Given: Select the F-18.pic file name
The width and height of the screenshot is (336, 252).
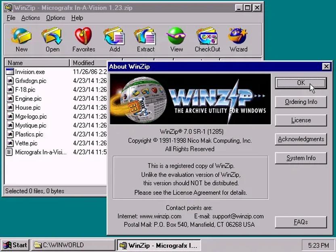Looking at the screenshot, I should click(25, 90).
